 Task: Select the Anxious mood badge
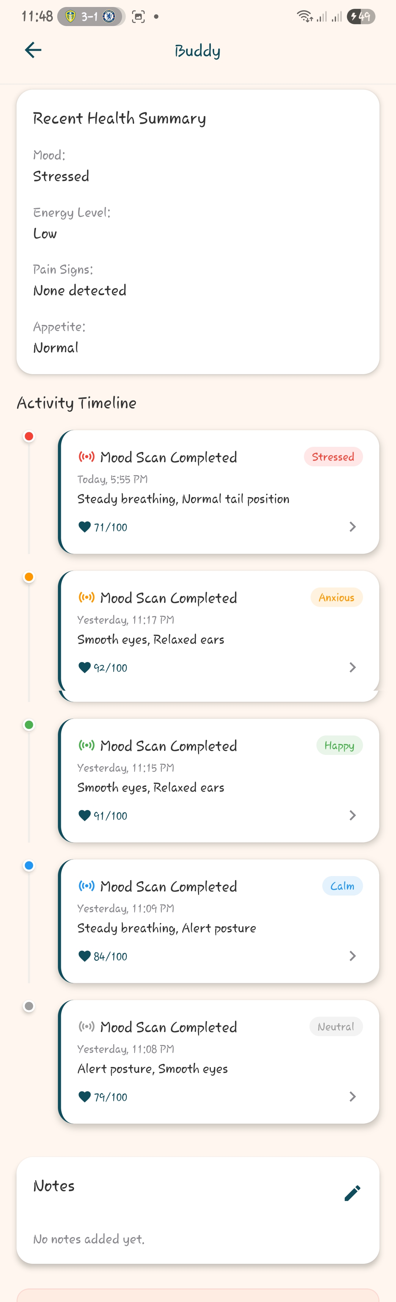tap(337, 597)
